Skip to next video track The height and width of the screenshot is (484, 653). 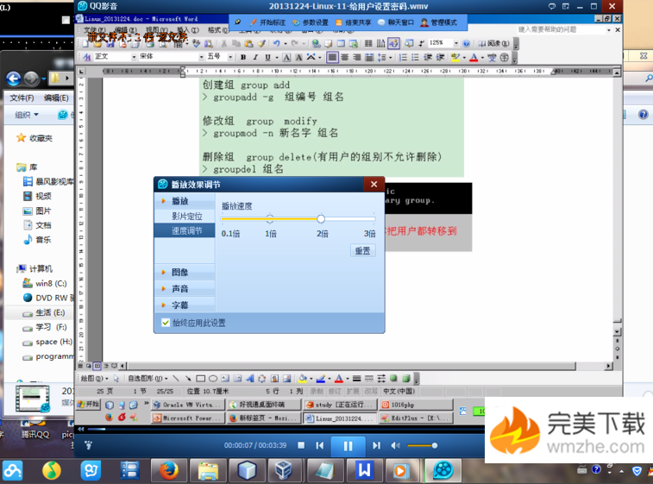point(376,445)
